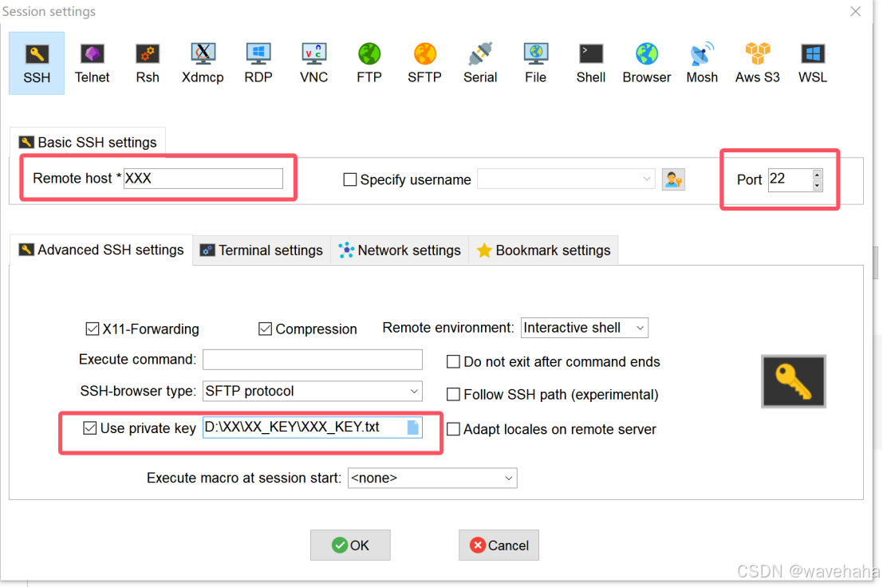Decrease the Port number with down arrow
This screenshot has height=587, width=883.
(817, 186)
